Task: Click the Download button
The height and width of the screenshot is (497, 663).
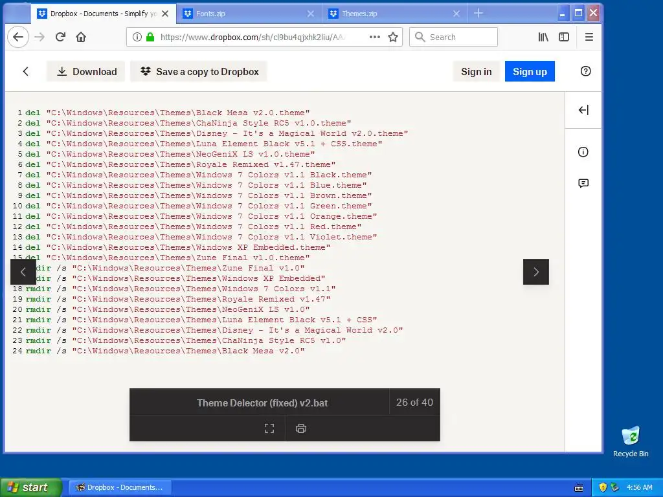Action: pos(86,71)
